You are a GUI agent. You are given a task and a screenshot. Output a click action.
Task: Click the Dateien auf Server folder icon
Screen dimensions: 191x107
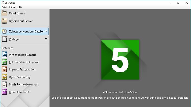click(4, 21)
